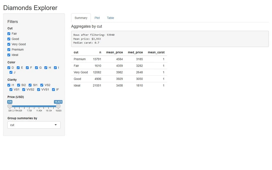Click the 'Diamonds Explorer' title
The image size is (272, 170).
[x=30, y=8]
